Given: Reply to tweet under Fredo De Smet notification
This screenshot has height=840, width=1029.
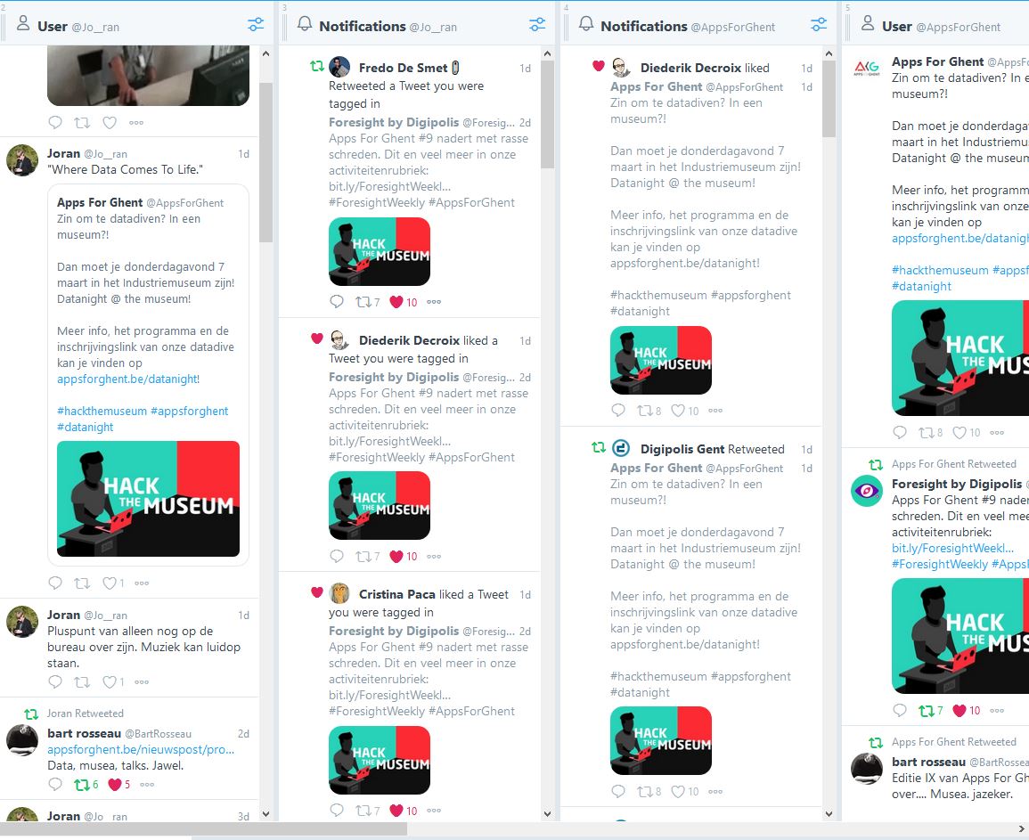Looking at the screenshot, I should [337, 302].
